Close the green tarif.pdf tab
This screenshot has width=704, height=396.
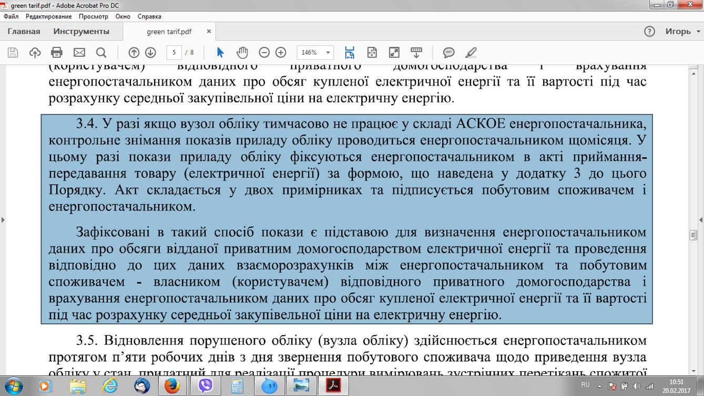[x=209, y=32]
